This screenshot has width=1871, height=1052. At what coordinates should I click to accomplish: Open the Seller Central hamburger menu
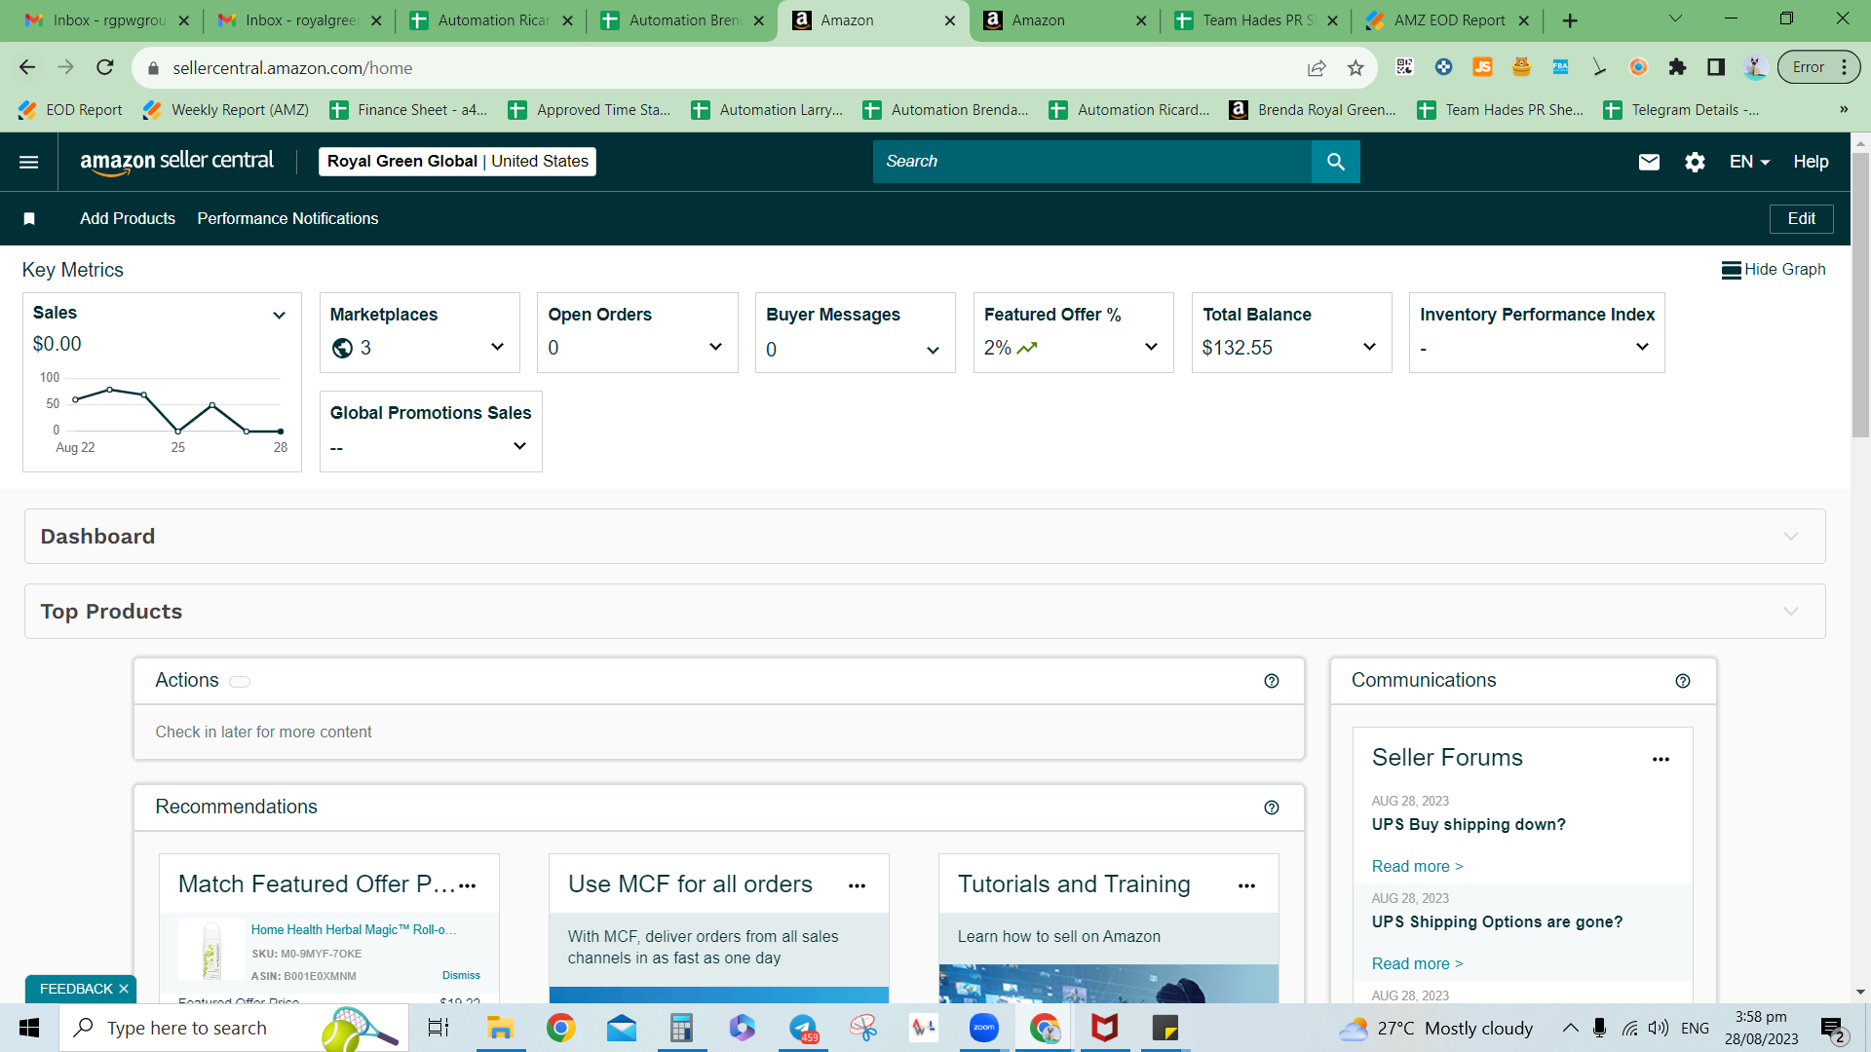pyautogui.click(x=29, y=162)
